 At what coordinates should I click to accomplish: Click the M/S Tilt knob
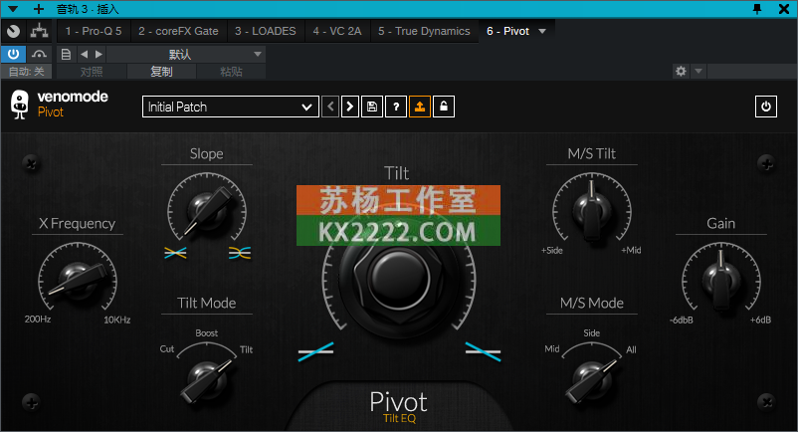click(x=592, y=210)
